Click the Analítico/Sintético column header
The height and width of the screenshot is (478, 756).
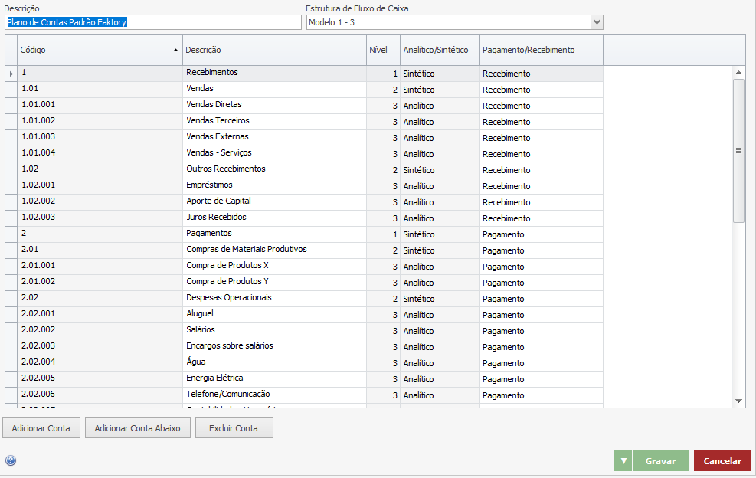point(440,50)
